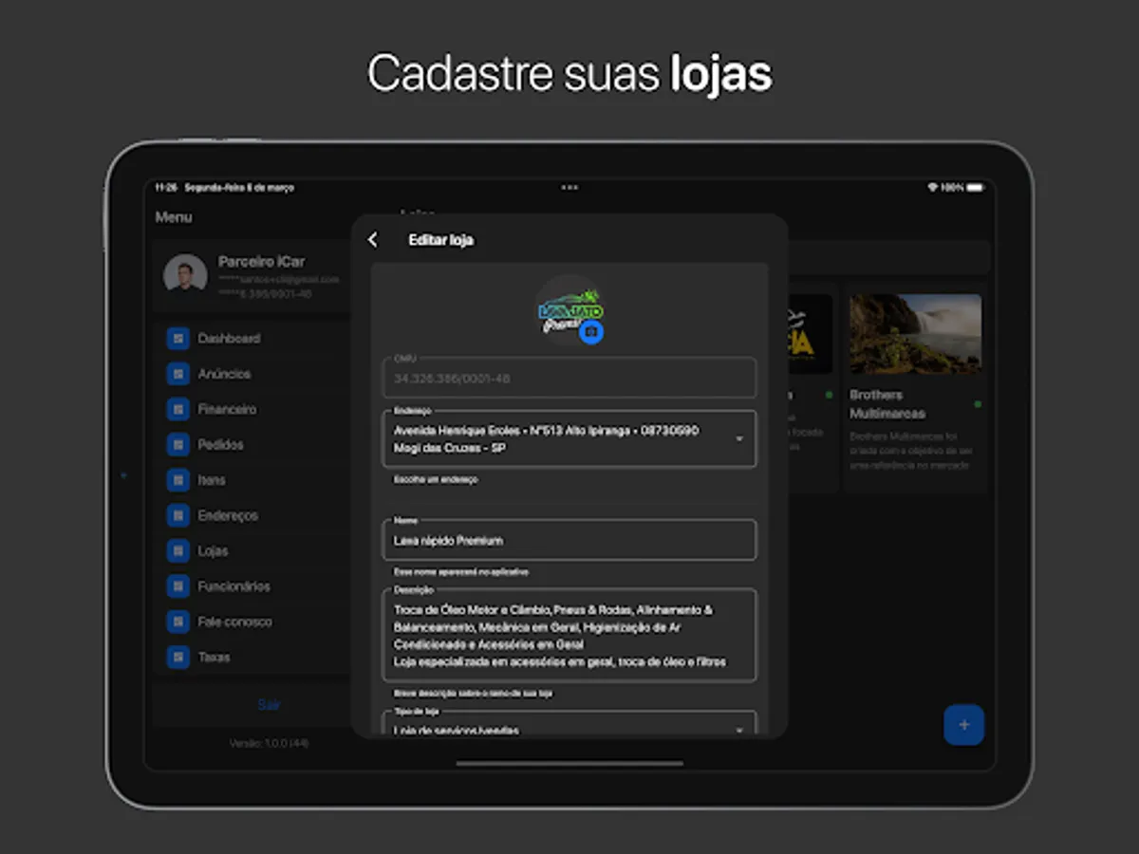Open the Taxas icon
The width and height of the screenshot is (1139, 854).
click(178, 657)
